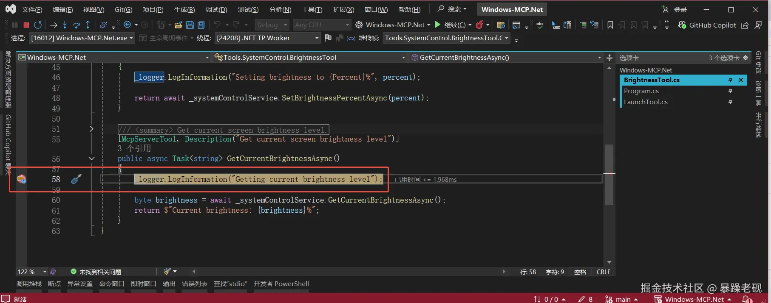Click the screwdriver quick actions icon on line 58

tap(76, 179)
